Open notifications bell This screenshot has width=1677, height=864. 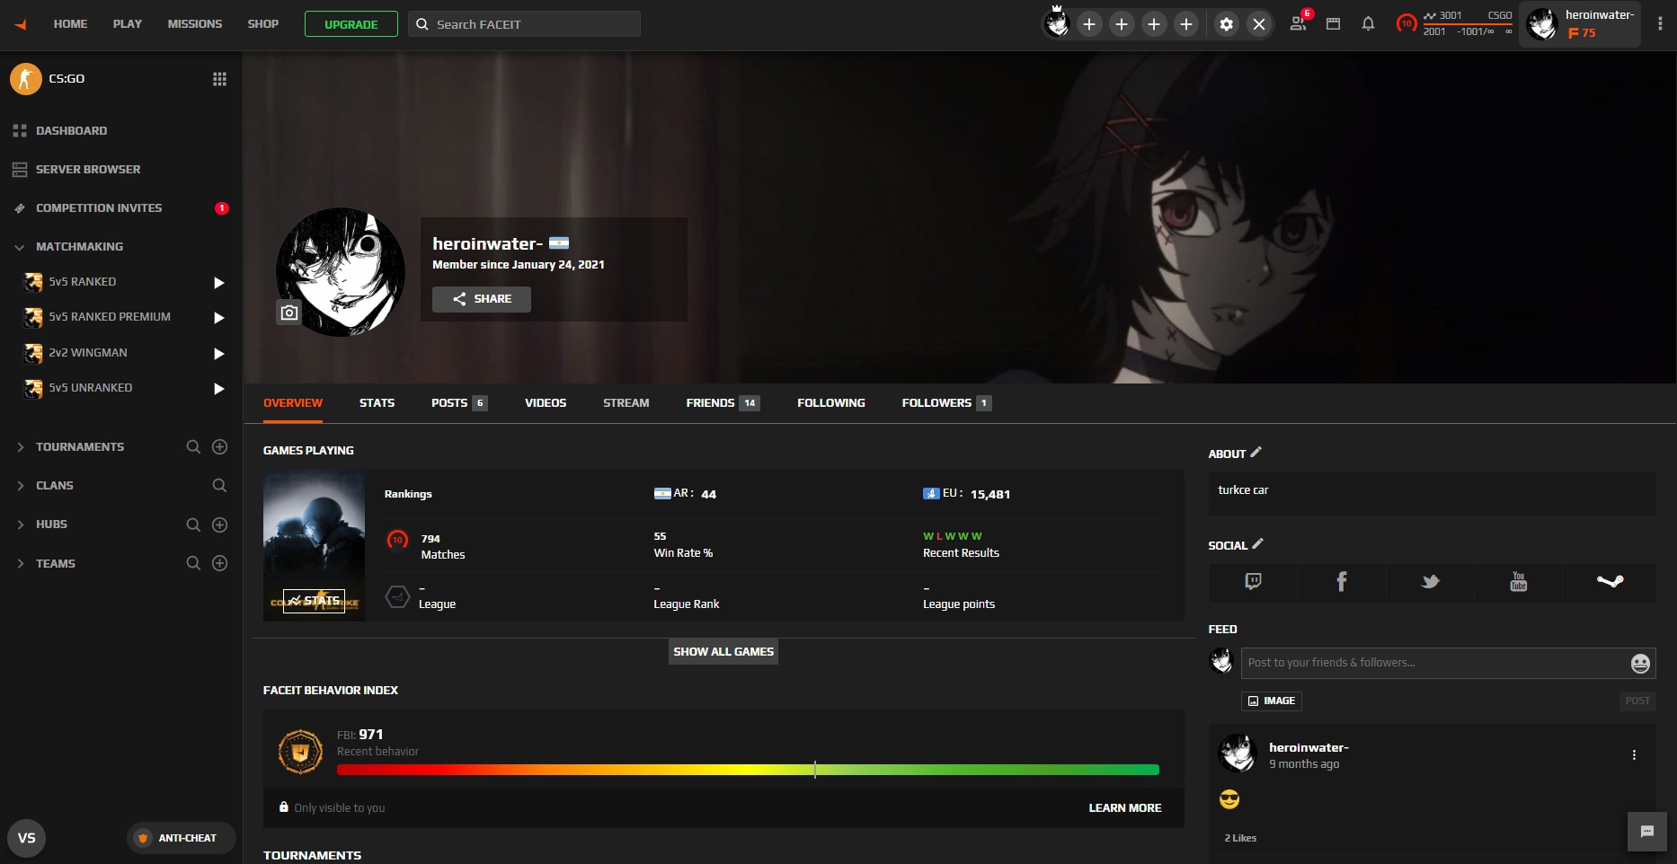1368,24
